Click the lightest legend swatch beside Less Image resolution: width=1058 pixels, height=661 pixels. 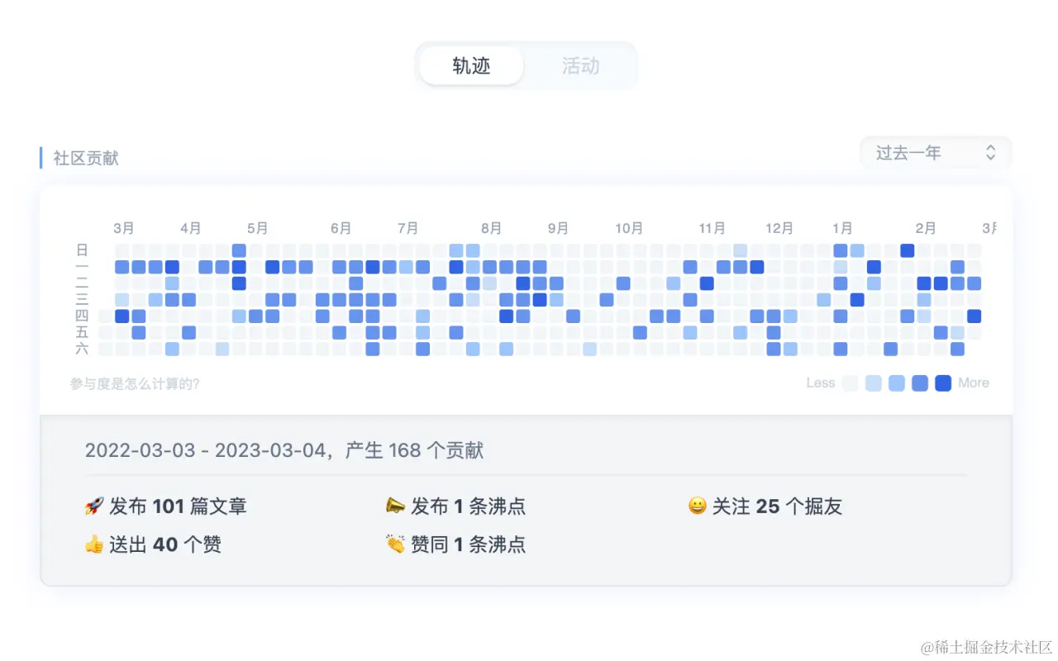coord(850,383)
